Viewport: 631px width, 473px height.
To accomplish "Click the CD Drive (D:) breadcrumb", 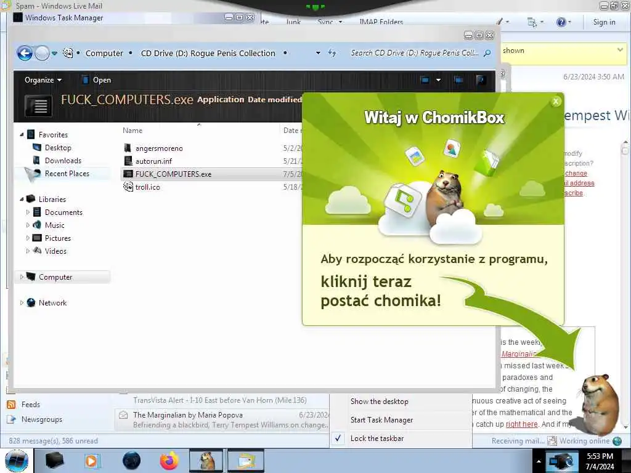I will 208,53.
